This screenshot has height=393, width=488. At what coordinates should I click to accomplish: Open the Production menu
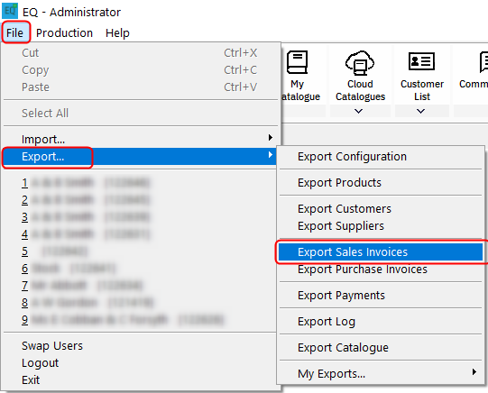tap(64, 32)
